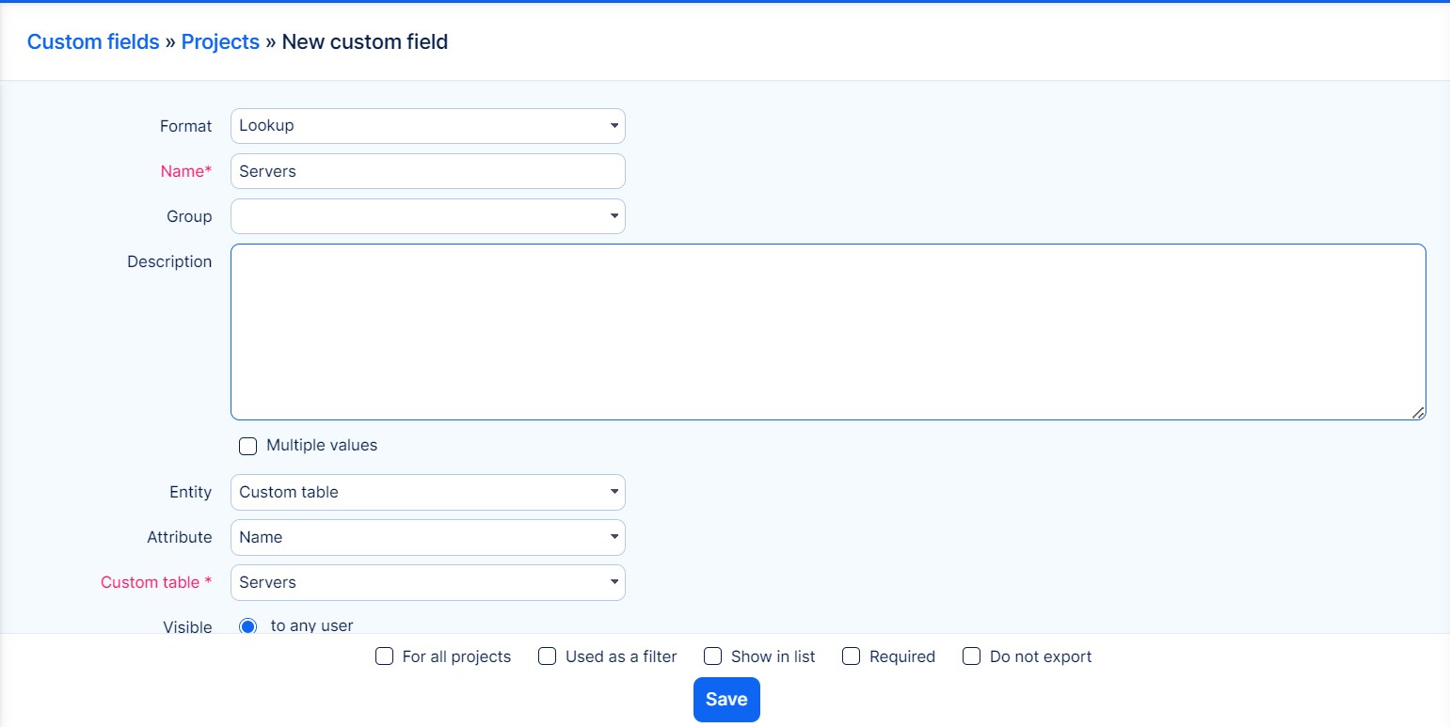
Task: Open the Format dropdown showing Lookup
Action: (427, 125)
